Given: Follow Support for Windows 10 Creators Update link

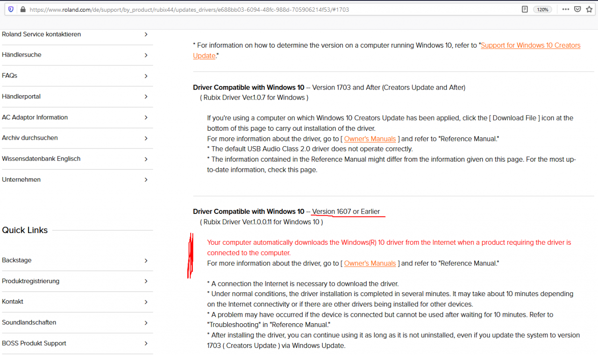Looking at the screenshot, I should click(x=387, y=50).
